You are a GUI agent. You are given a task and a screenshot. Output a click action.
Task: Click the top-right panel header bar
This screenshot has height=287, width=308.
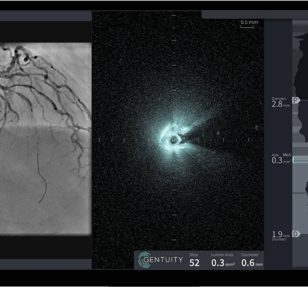254,15
